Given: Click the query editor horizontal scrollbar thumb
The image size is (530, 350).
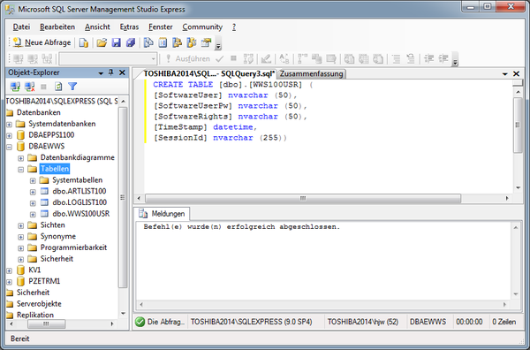Looking at the screenshot, I should [303, 198].
